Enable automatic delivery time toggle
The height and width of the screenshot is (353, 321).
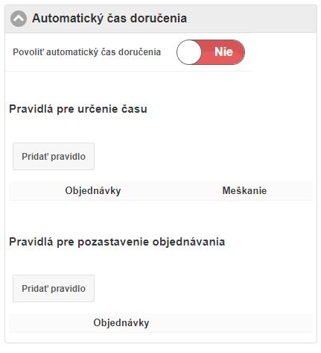point(211,52)
